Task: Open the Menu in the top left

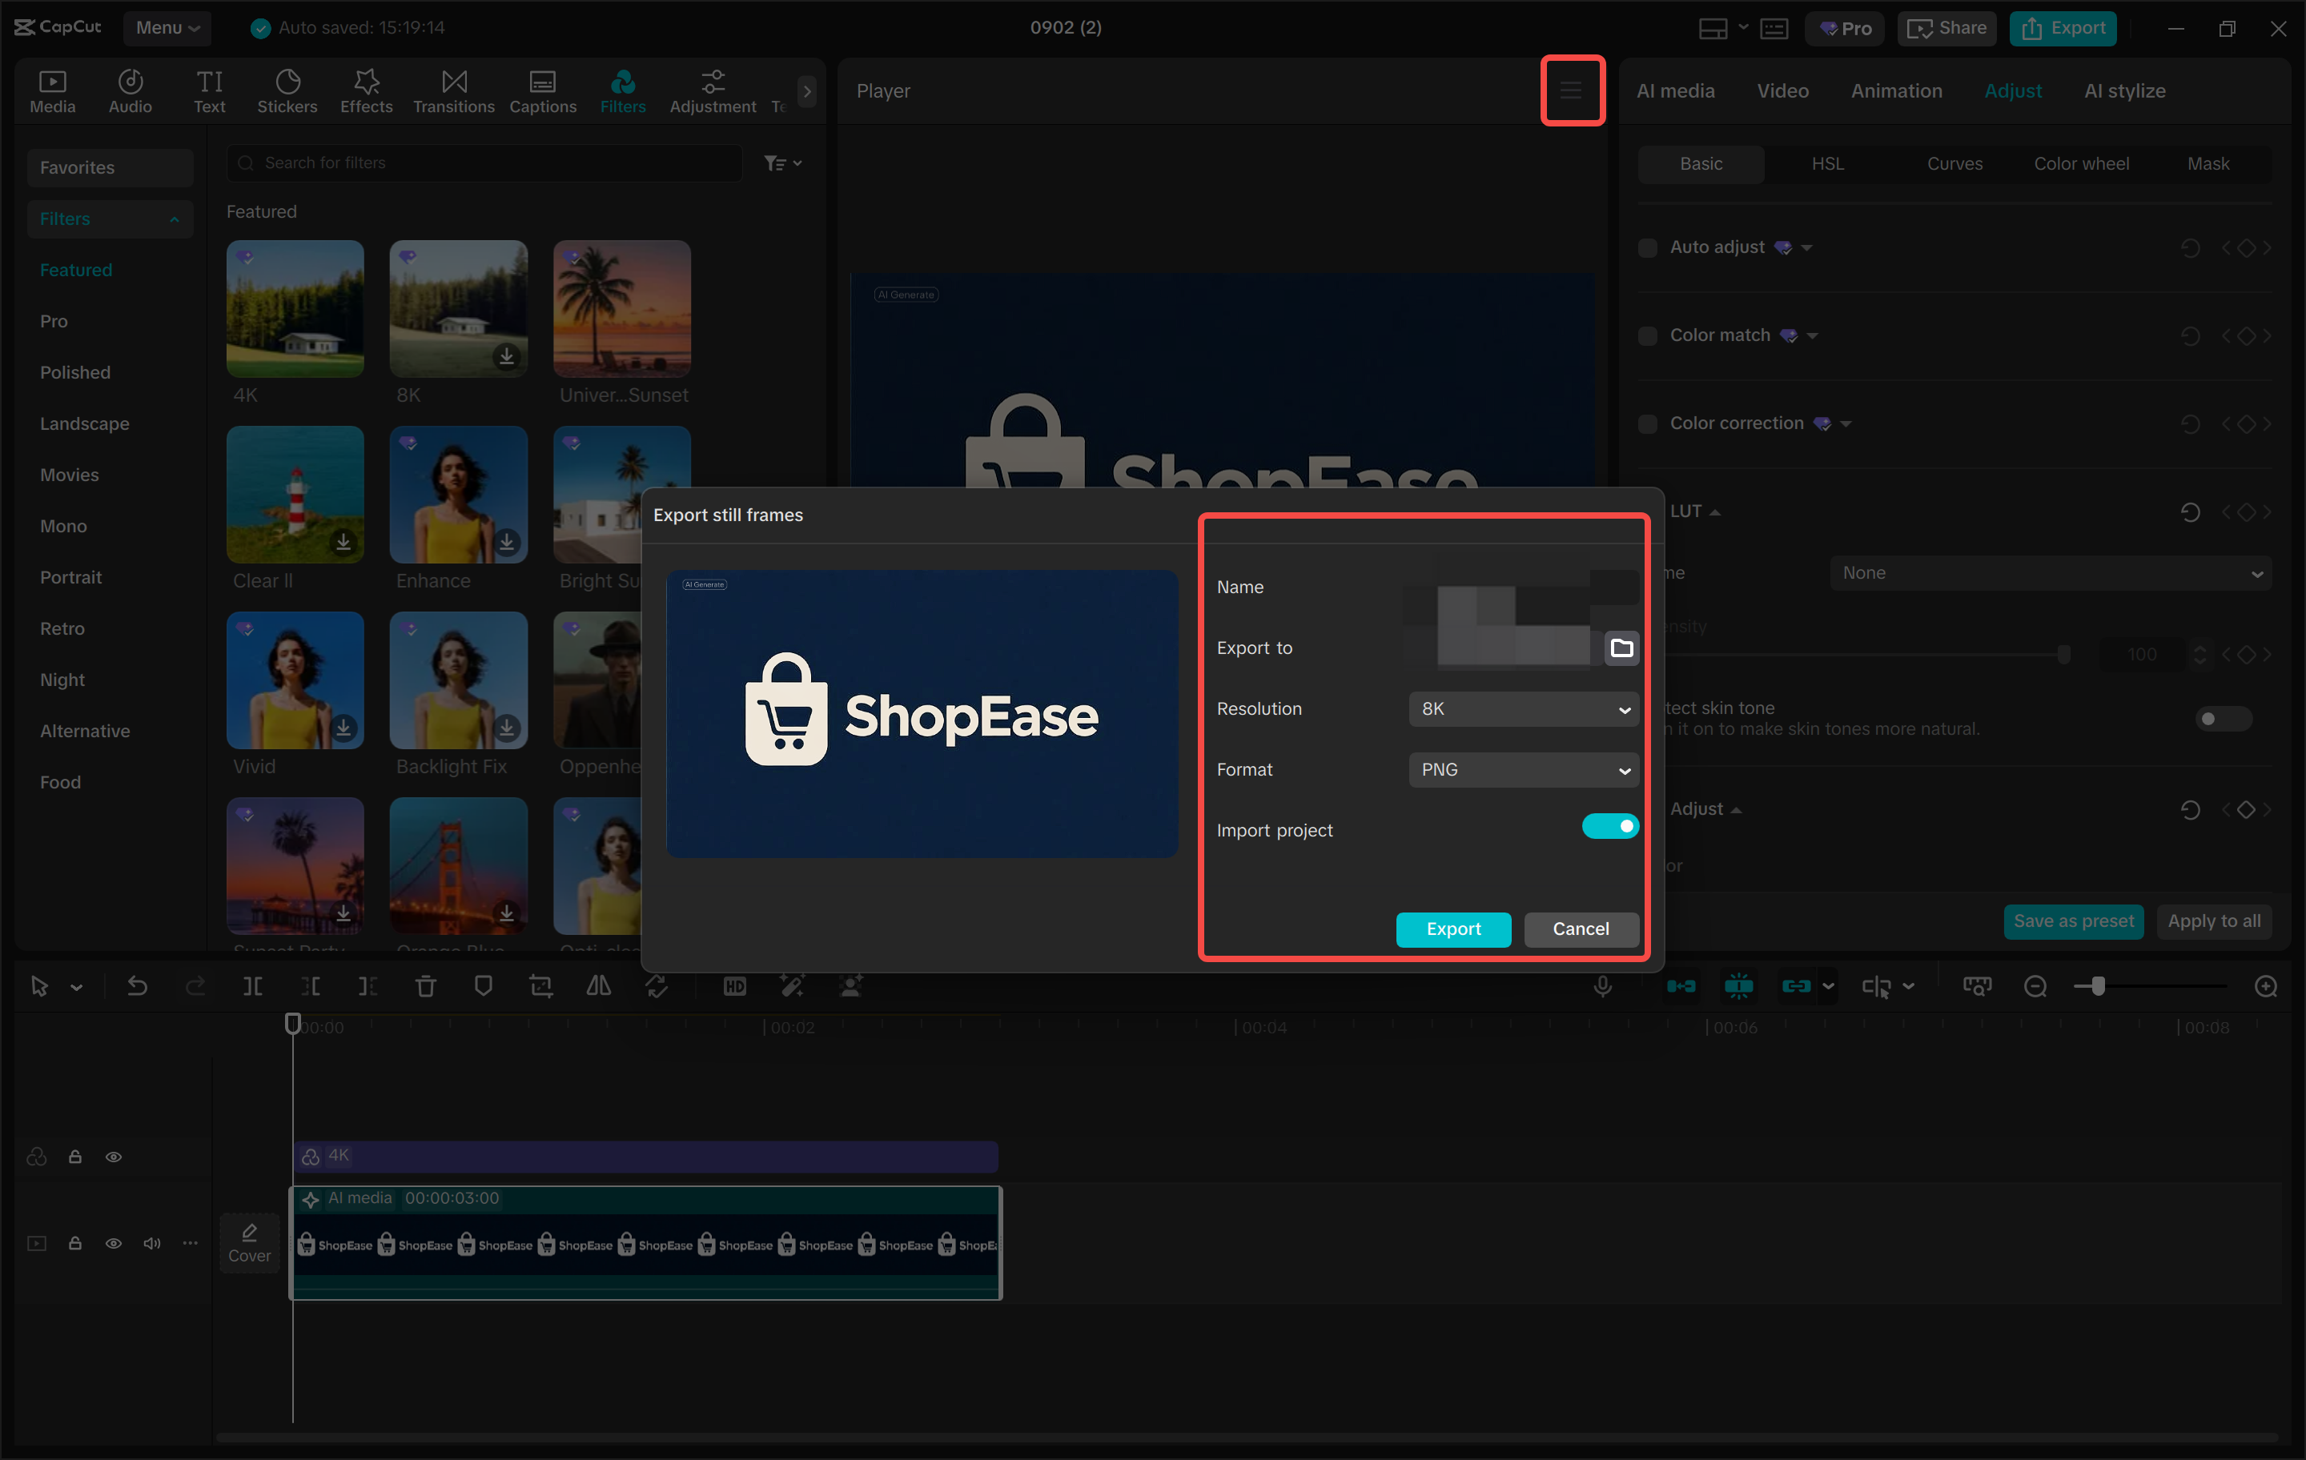Action: coord(167,28)
